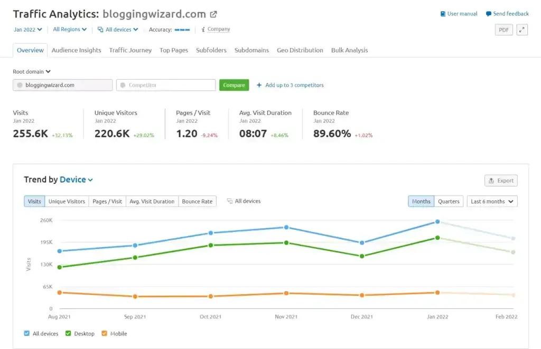Click Add up to 3 competitors link
Image resolution: width=541 pixels, height=349 pixels.
[x=290, y=84]
